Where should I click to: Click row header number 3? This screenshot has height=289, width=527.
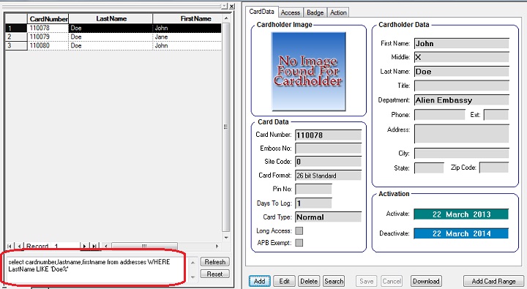[16, 45]
